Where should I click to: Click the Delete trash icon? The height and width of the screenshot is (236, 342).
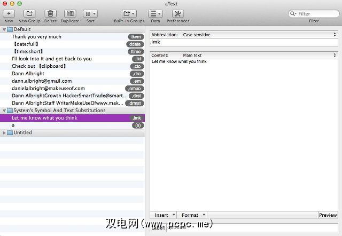coord(50,13)
